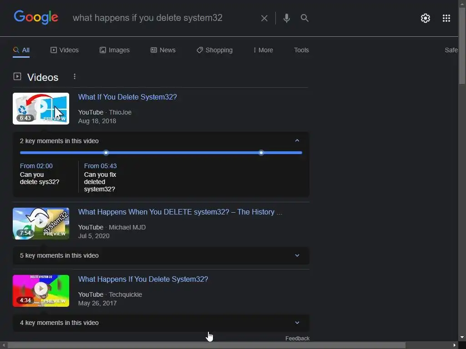Viewport: 466px width, 349px height.
Task: Click the Google logo
Action: coord(36,17)
